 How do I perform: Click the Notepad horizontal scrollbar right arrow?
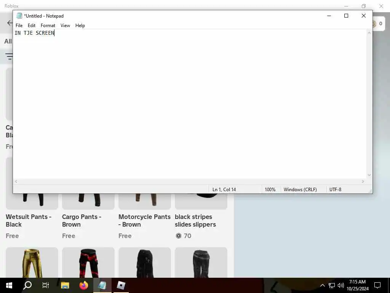click(363, 182)
